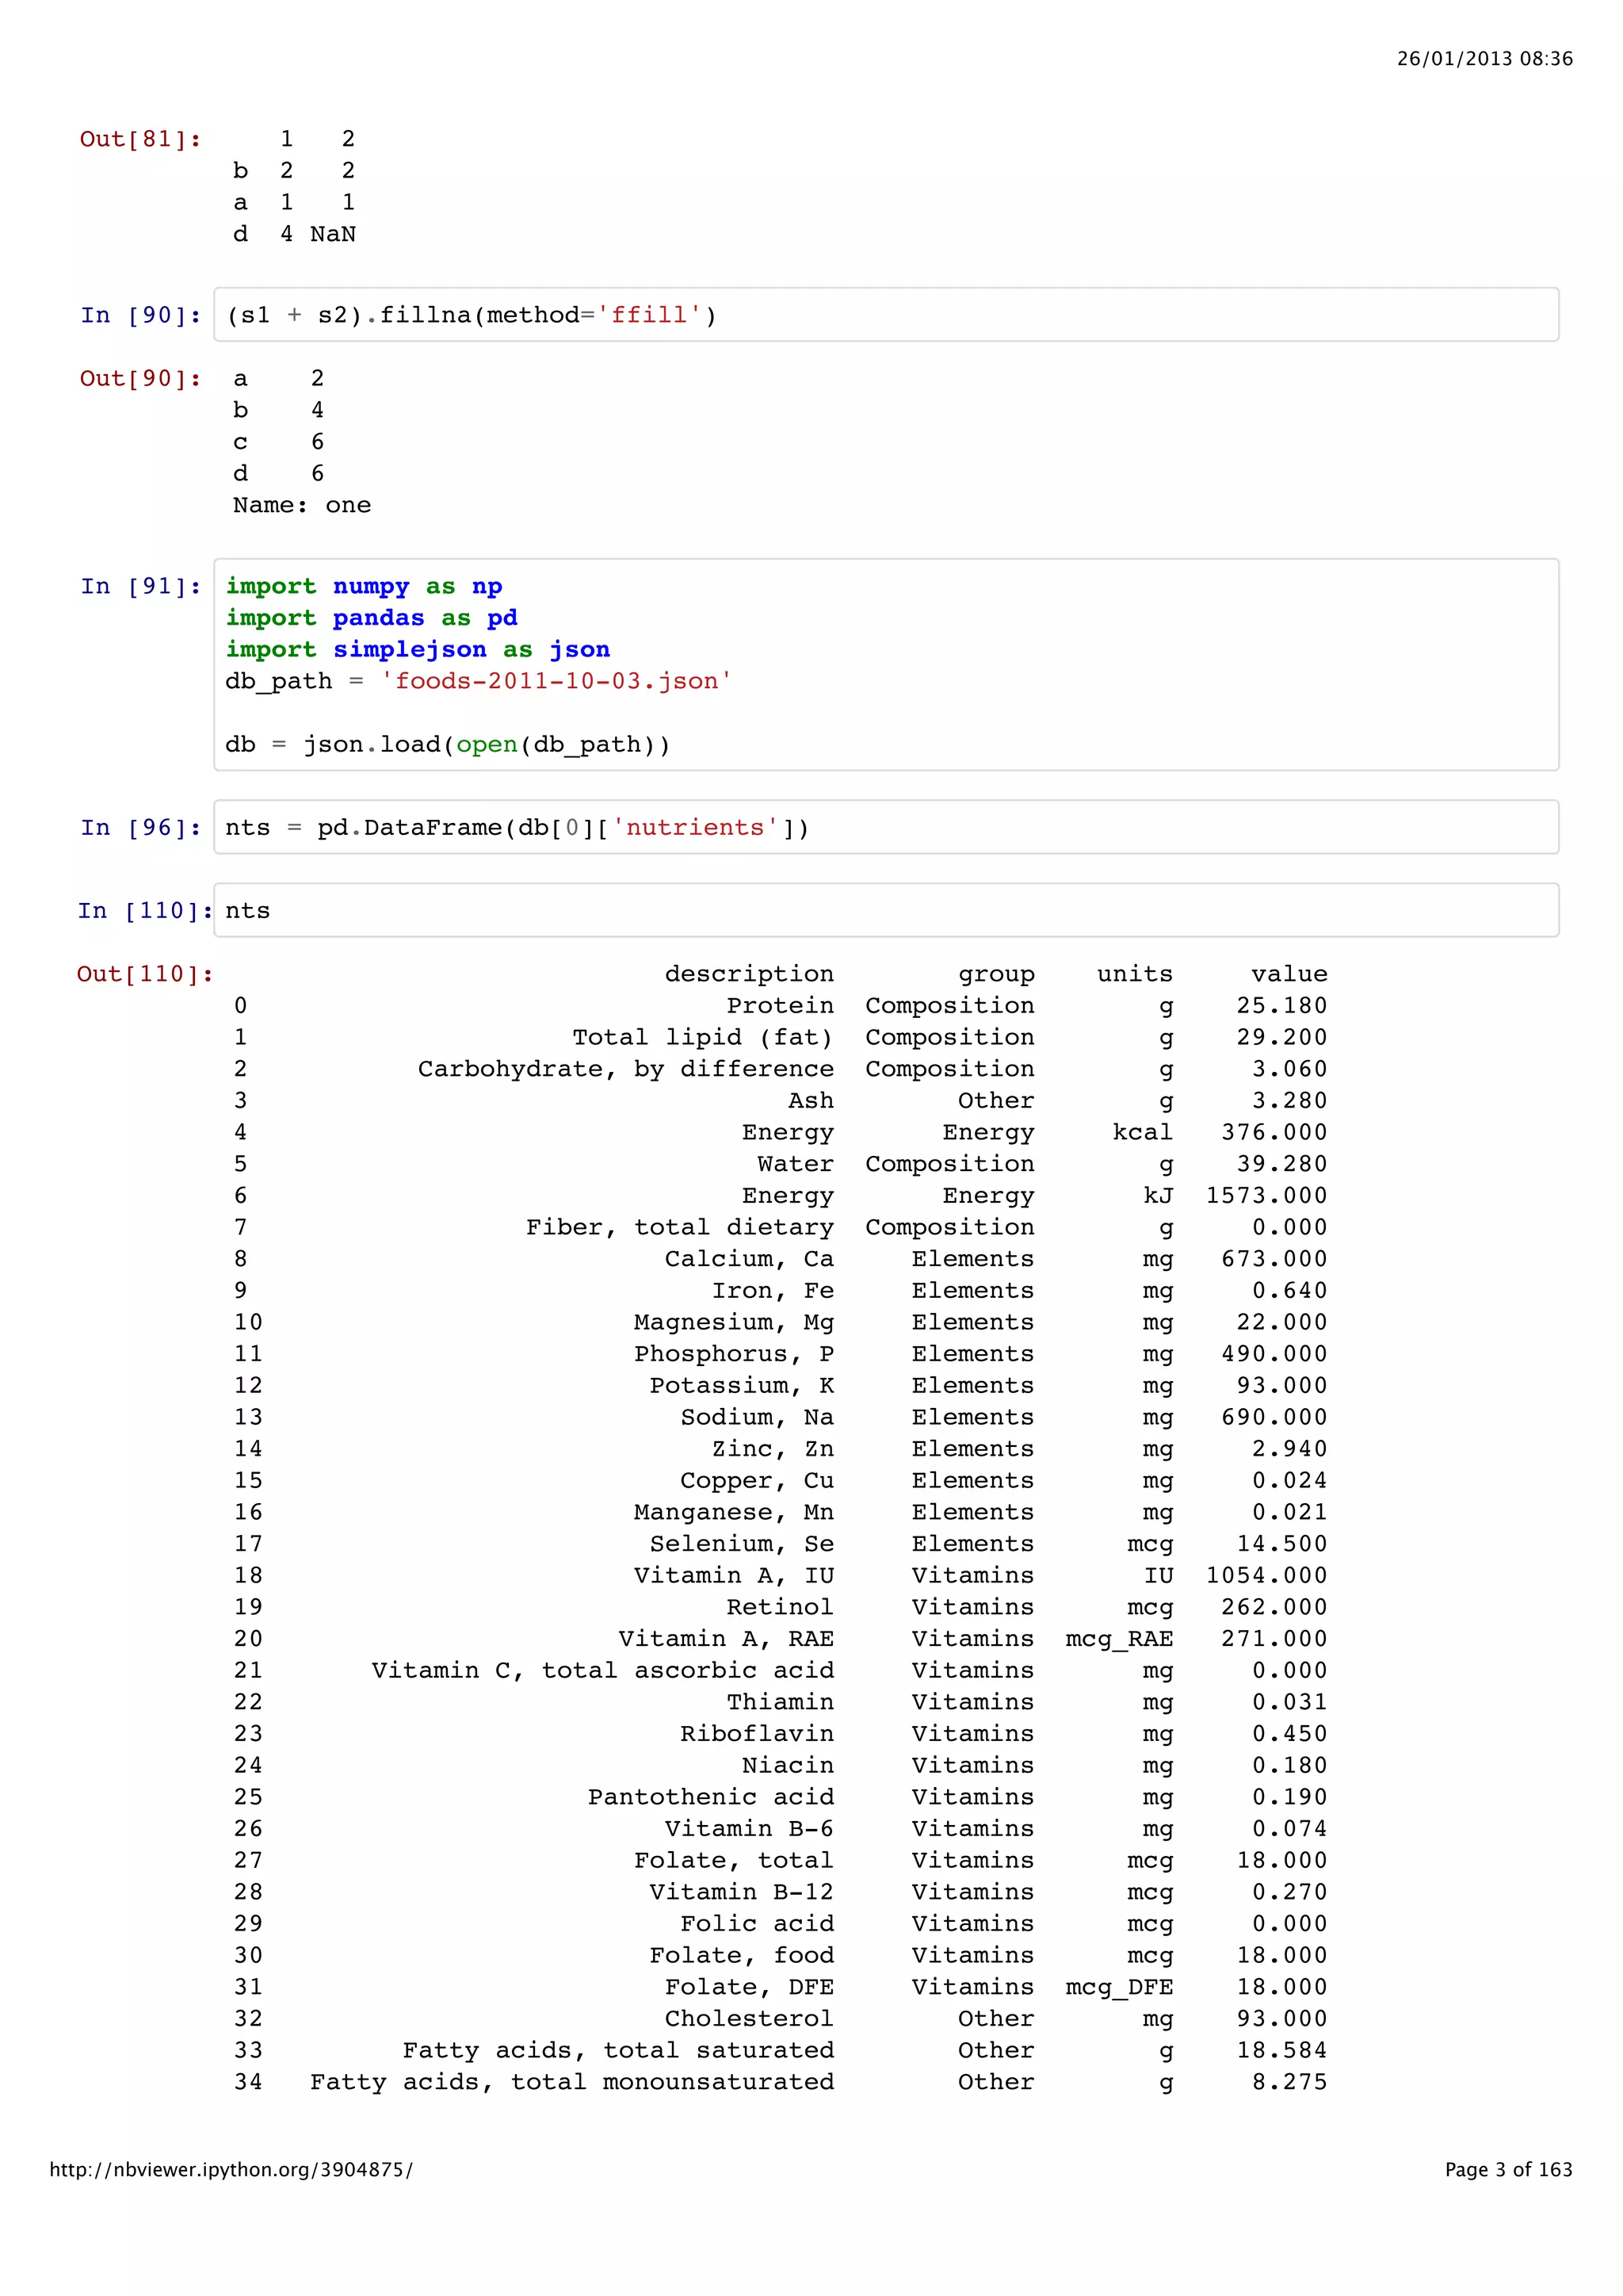Click the 'Copper, Cu' cell
The height and width of the screenshot is (2296, 1623).
(x=757, y=1480)
